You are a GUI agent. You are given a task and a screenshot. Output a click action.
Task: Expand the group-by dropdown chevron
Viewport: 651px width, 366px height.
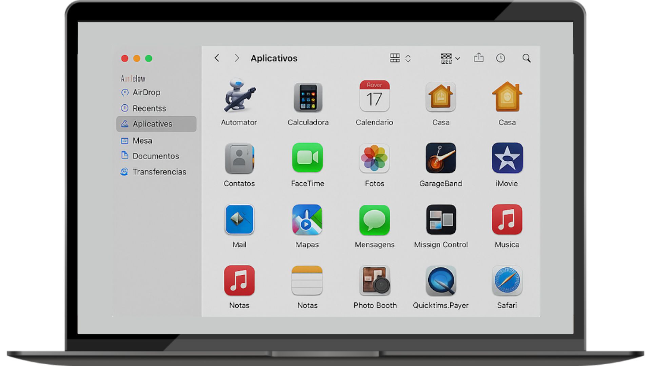457,58
